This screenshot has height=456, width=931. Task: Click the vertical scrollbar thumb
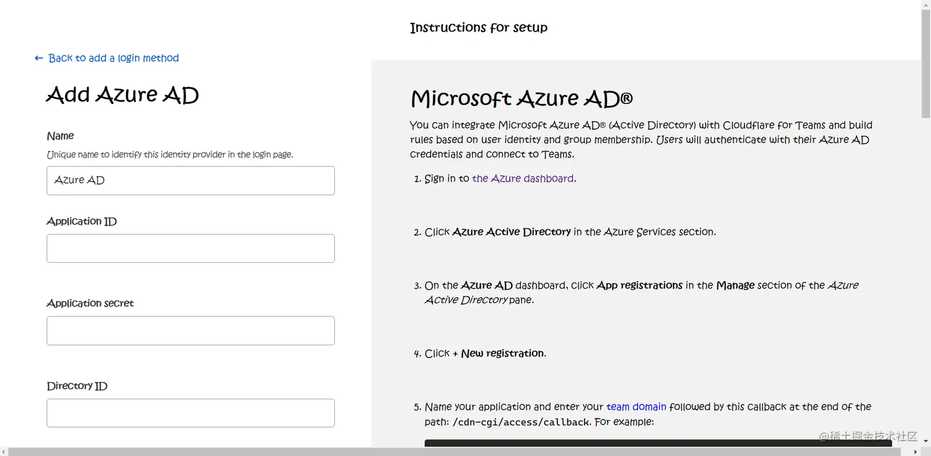[925, 65]
